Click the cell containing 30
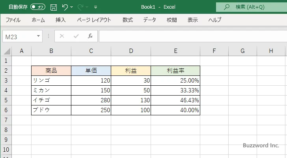The image size is (287, 158). tap(131, 81)
